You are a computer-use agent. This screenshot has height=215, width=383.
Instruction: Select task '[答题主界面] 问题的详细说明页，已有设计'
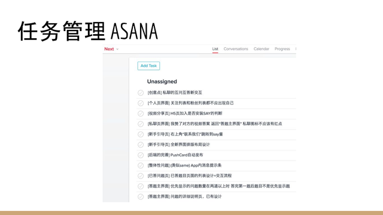pyautogui.click(x=184, y=196)
